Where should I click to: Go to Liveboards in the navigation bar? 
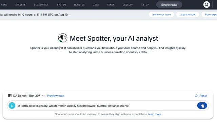click(41, 5)
